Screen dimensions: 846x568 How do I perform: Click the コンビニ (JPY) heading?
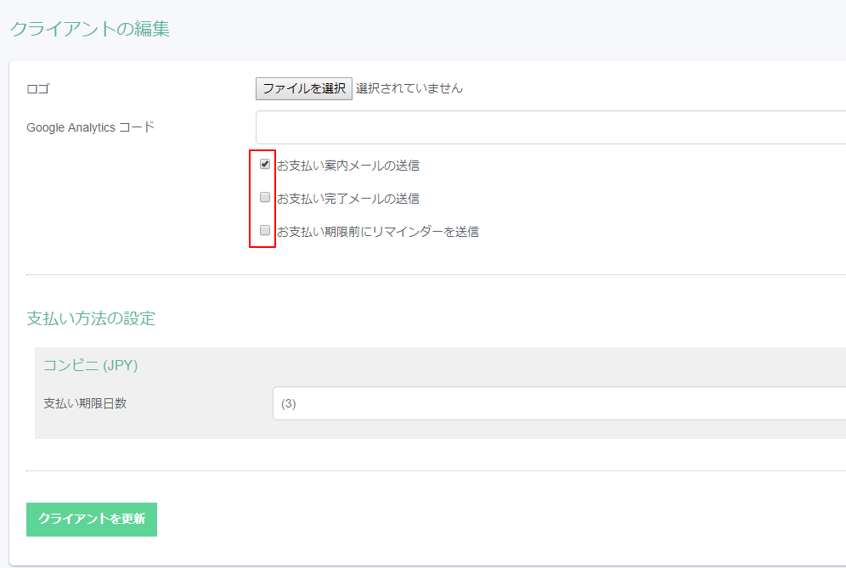click(x=91, y=365)
